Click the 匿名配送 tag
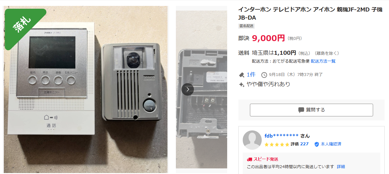 coord(246,26)
